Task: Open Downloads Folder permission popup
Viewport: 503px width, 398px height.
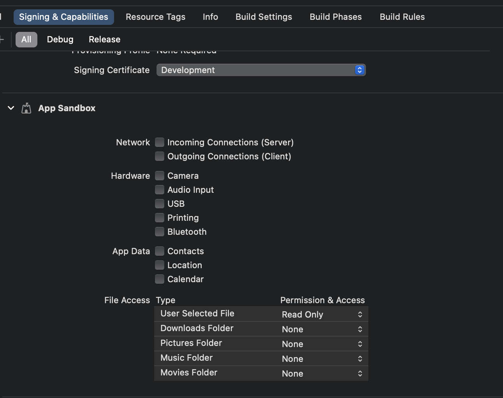Action: point(322,329)
